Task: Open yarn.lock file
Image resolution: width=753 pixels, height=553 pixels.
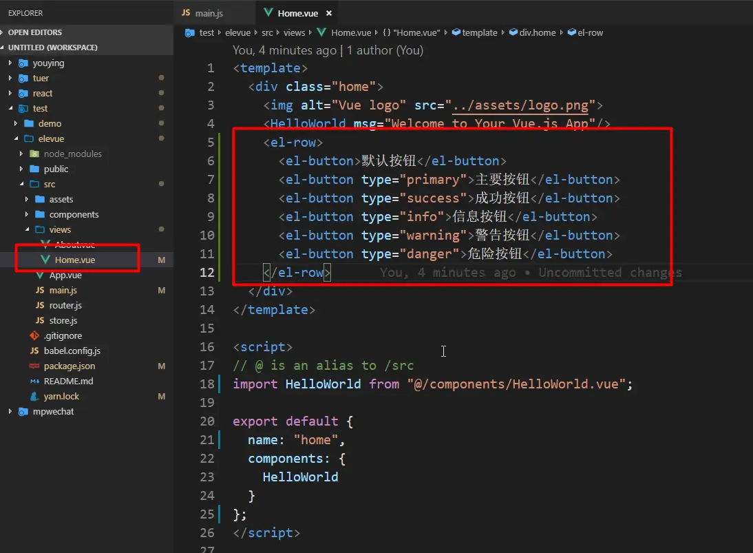Action: 61,397
